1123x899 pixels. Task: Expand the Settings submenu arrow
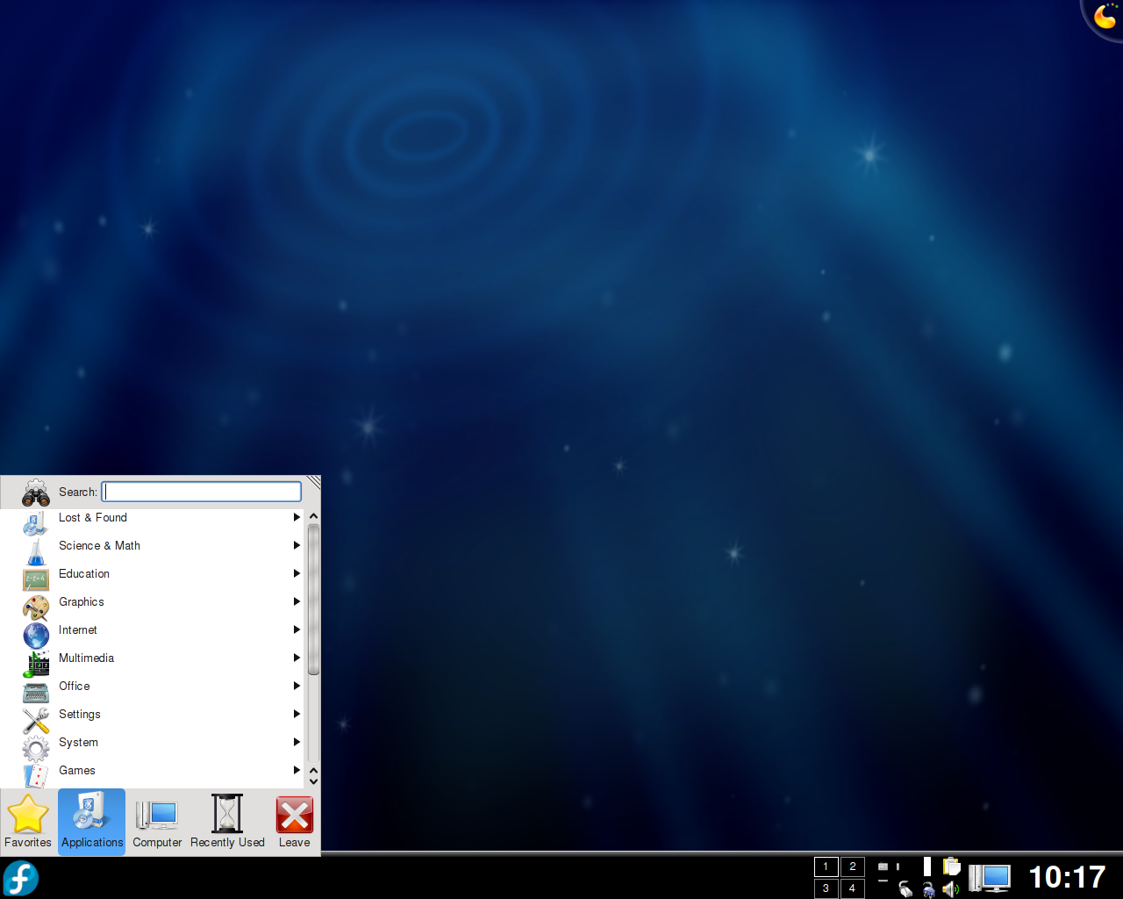tap(297, 714)
